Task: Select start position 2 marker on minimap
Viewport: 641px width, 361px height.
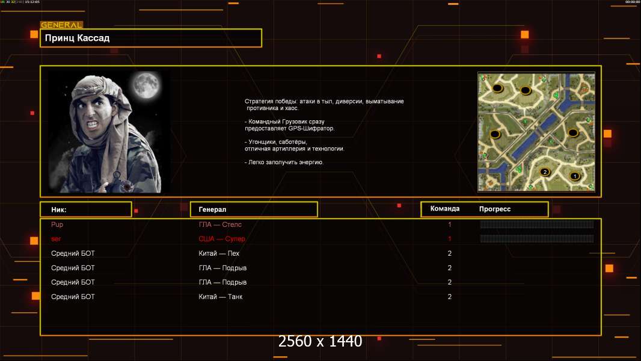Action: (545, 171)
